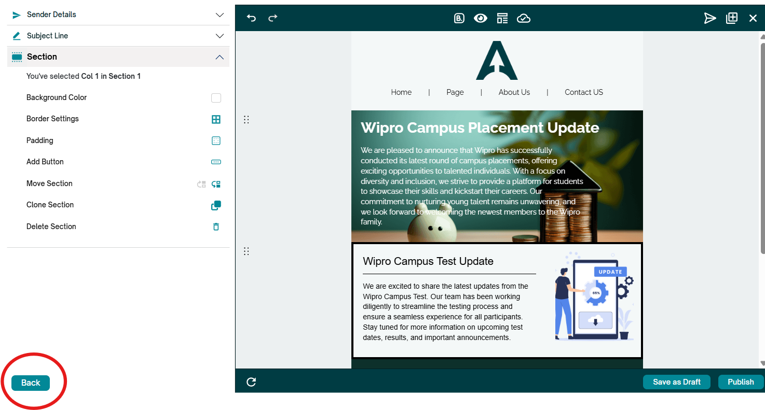The height and width of the screenshot is (410, 765).
Task: Click Col 1 in Section 1 text
Action: [x=111, y=76]
